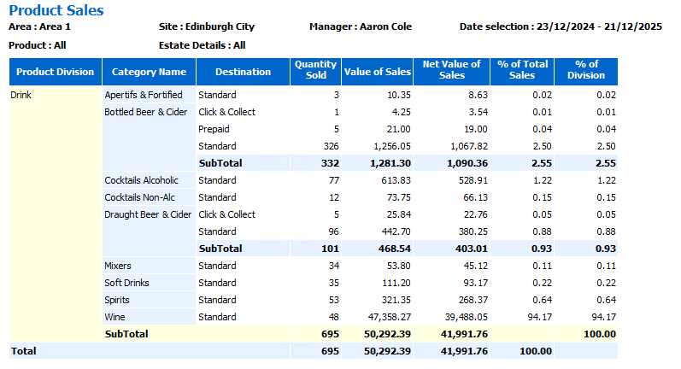
Task: Click the Category Name column header
Action: (x=149, y=72)
